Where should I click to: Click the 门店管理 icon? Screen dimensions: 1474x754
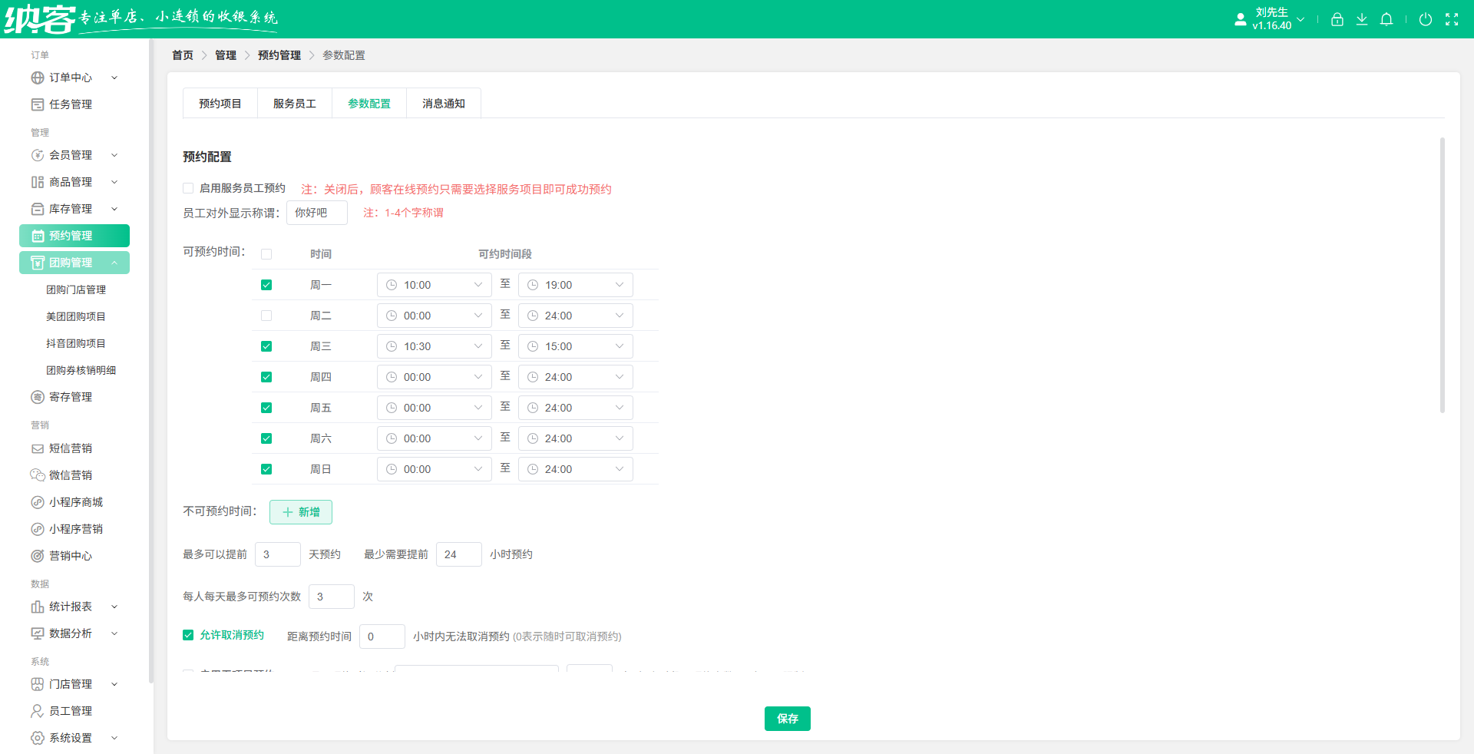[38, 684]
